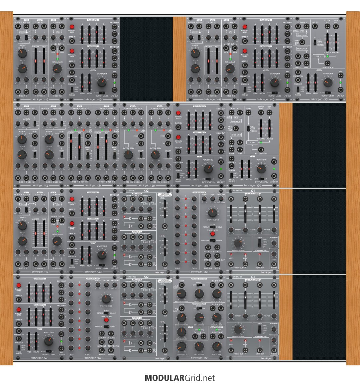This screenshot has height=385, width=360.
Task: Toggle LINEAR/EXPONENTIAL switch on first 130 VCA
Action: coord(141,155)
